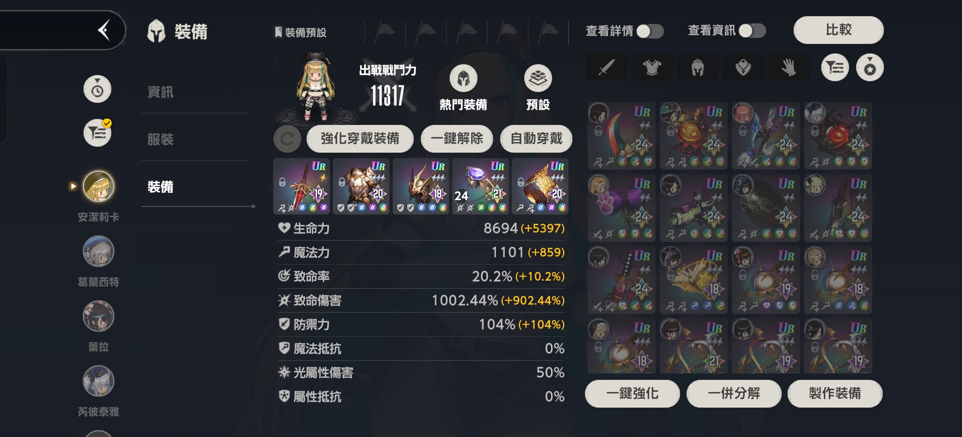Go back using the left chevron arrow

click(x=104, y=30)
